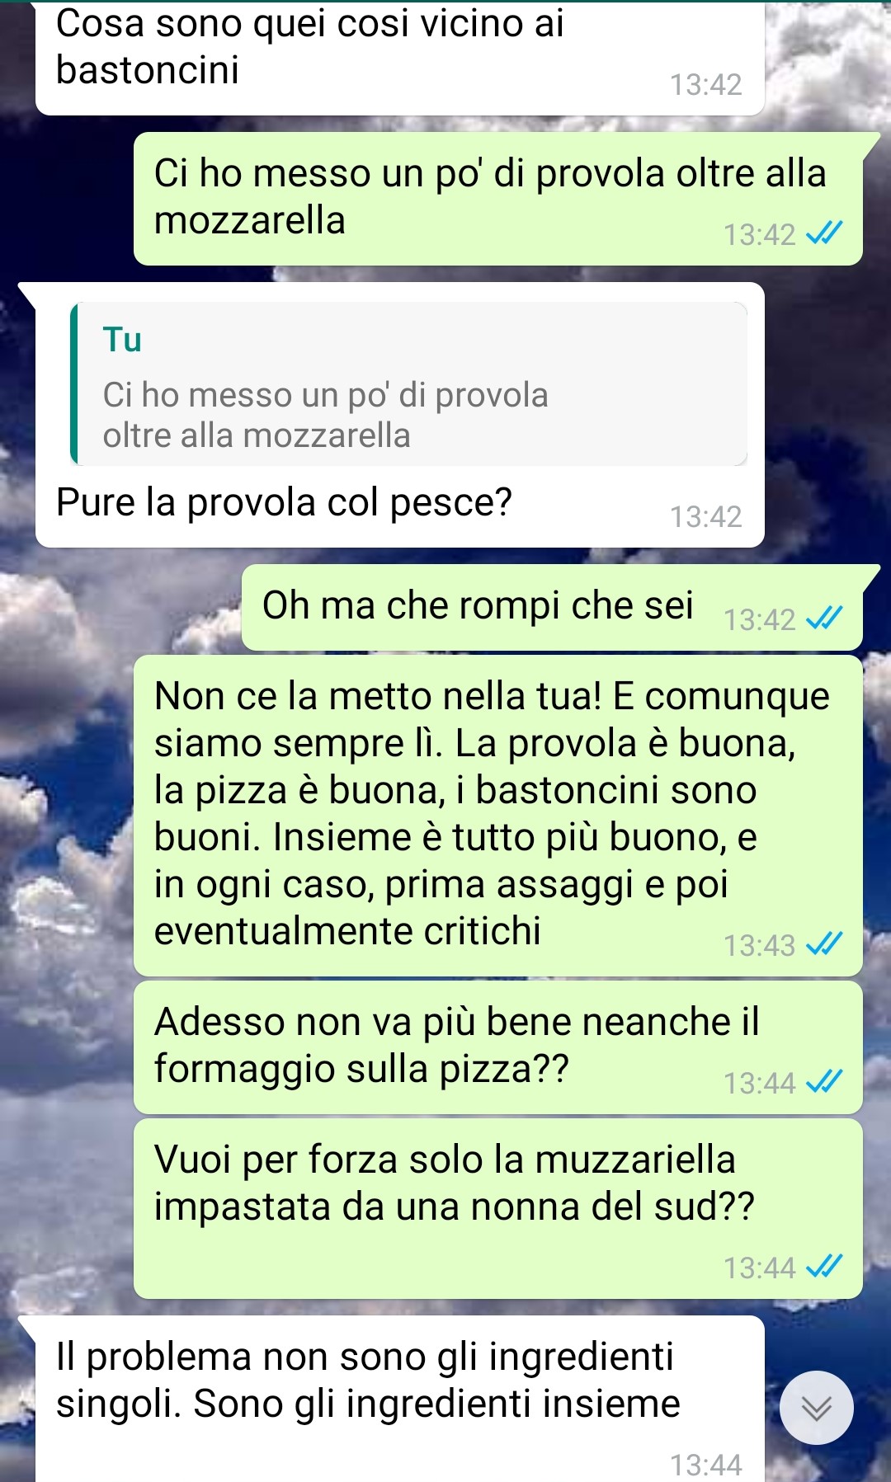Tap read receipt ticks on 'Oh ma che rompi che sei'
This screenshot has height=1482, width=891.
click(x=824, y=619)
